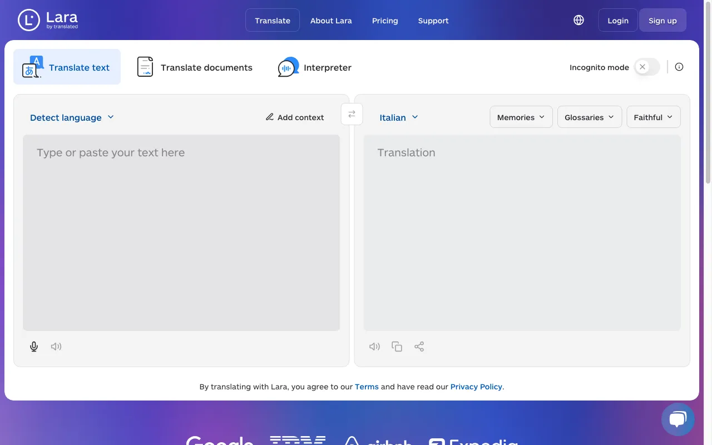The height and width of the screenshot is (445, 712).
Task: Open the Faithful style dropdown
Action: coord(654,117)
